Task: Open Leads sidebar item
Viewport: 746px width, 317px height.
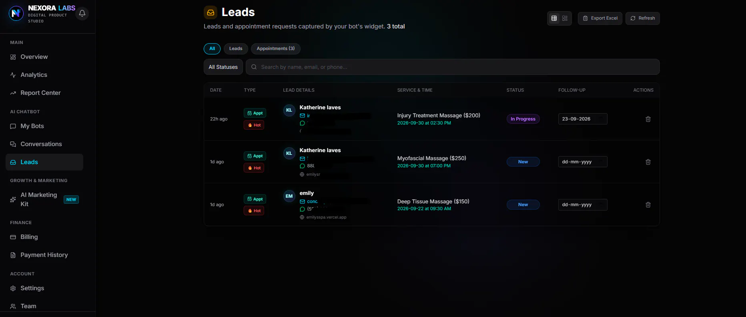Action: coord(44,162)
